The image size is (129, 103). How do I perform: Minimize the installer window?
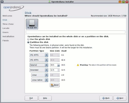coord(120,2)
